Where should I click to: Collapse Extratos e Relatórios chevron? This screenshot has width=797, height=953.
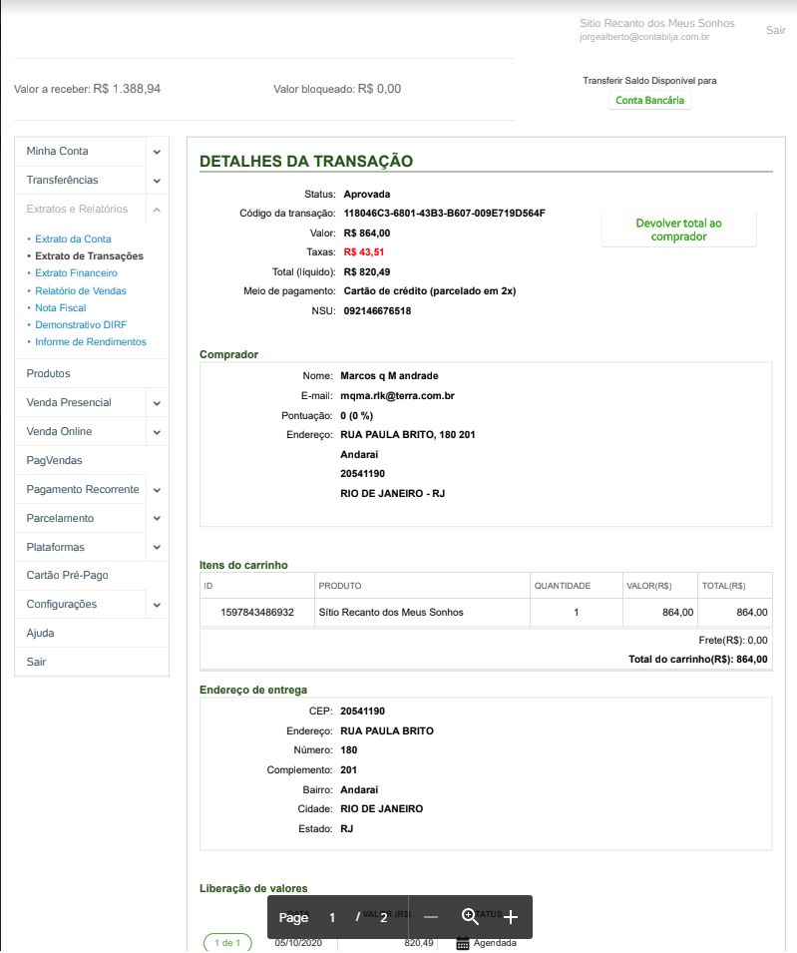[x=157, y=210]
